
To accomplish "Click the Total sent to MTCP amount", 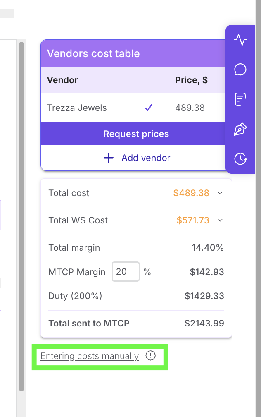I will pyautogui.click(x=204, y=324).
